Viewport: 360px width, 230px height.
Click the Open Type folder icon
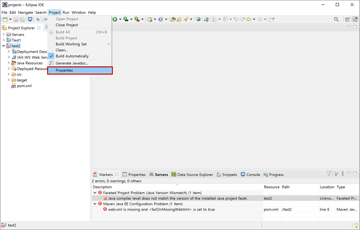pyautogui.click(x=173, y=19)
